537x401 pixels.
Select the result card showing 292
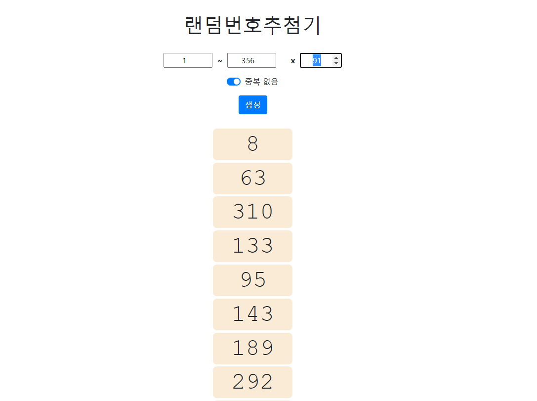252,382
